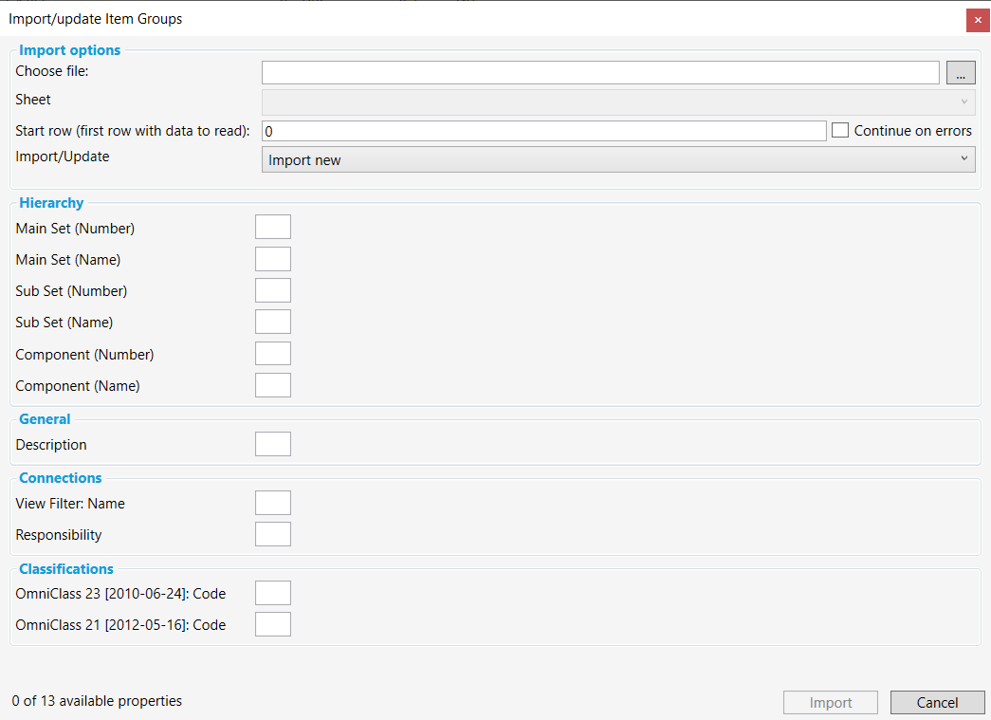Select the OmniClass 23 Code box

273,593
